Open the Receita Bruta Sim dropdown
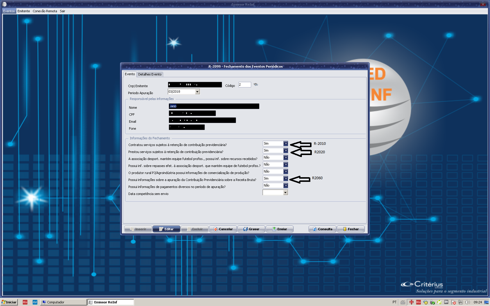Image resolution: width=490 pixels, height=306 pixels. (x=286, y=179)
